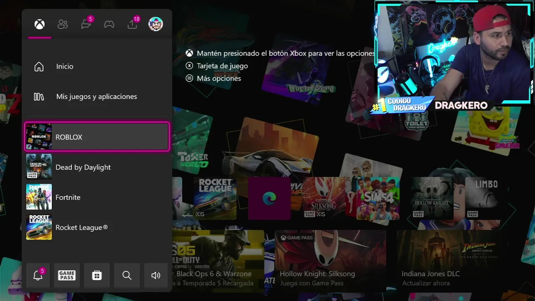Click the Mantén presionado el botón Xbox hint
The width and height of the screenshot is (535, 301).
tap(280, 53)
